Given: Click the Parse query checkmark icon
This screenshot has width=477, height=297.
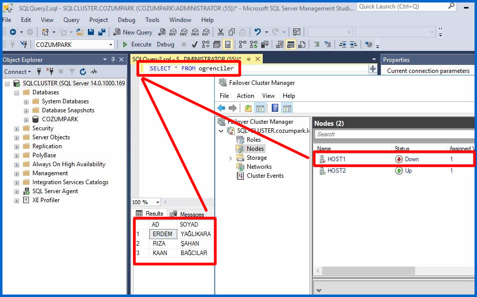Looking at the screenshot, I should pos(194,44).
